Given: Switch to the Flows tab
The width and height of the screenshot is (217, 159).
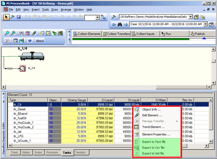Looking at the screenshot, I should point(14,152).
